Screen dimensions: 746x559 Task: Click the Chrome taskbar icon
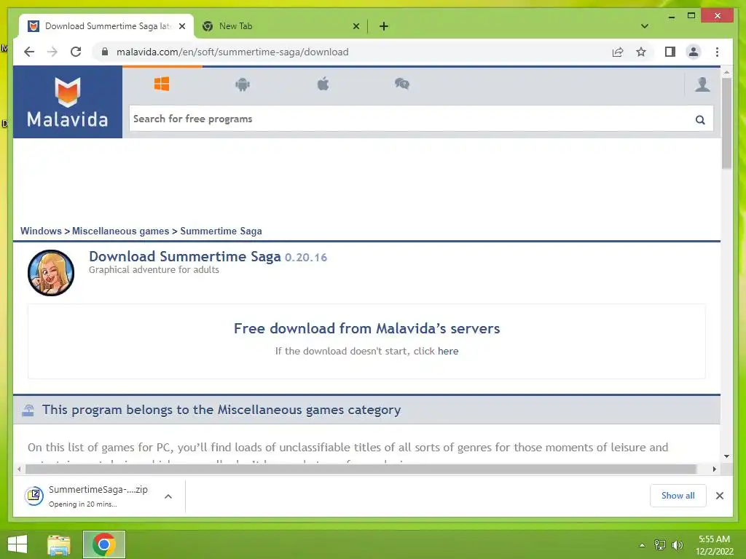tap(104, 544)
